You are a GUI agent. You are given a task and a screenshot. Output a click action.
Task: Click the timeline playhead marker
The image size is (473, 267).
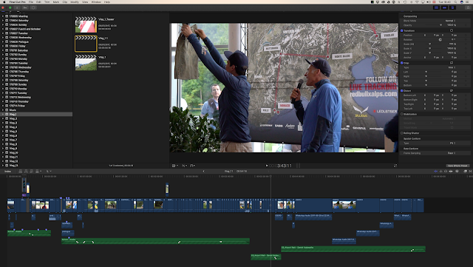tap(270, 176)
